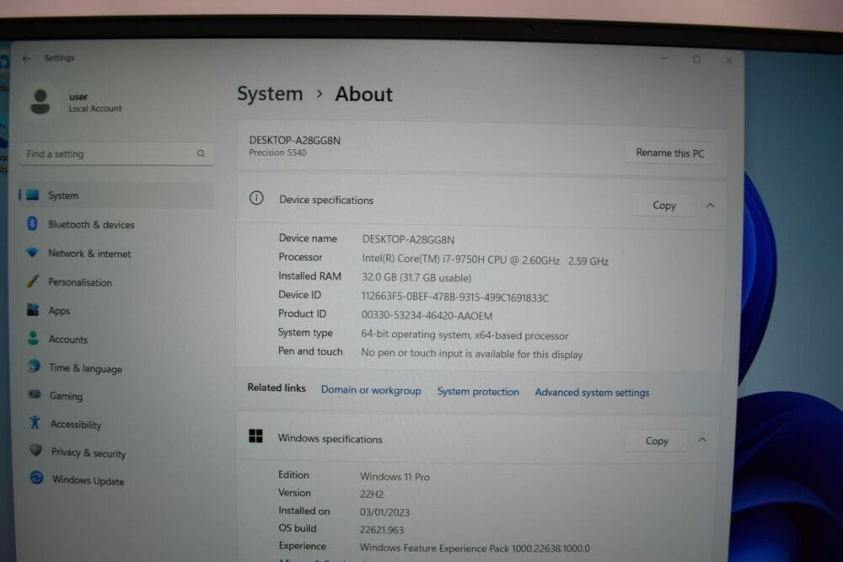Image resolution: width=843 pixels, height=562 pixels.
Task: Click the processor text Intel(R) Core(TM) i7-9750H
Action: coord(424,259)
